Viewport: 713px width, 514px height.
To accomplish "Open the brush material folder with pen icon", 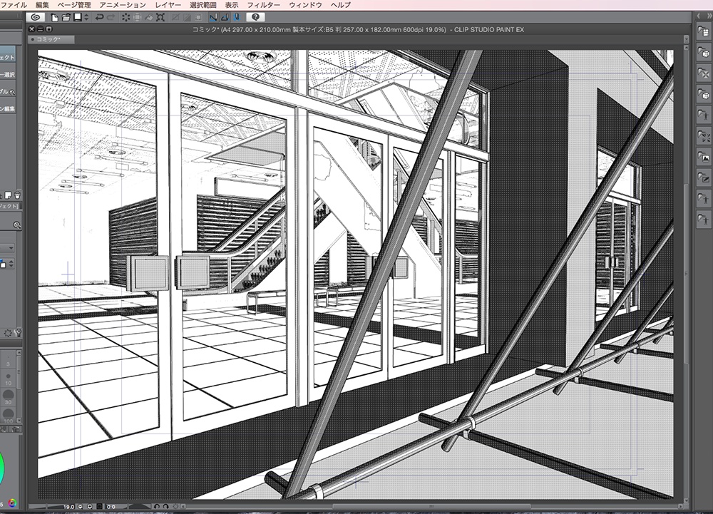I will coord(704,179).
